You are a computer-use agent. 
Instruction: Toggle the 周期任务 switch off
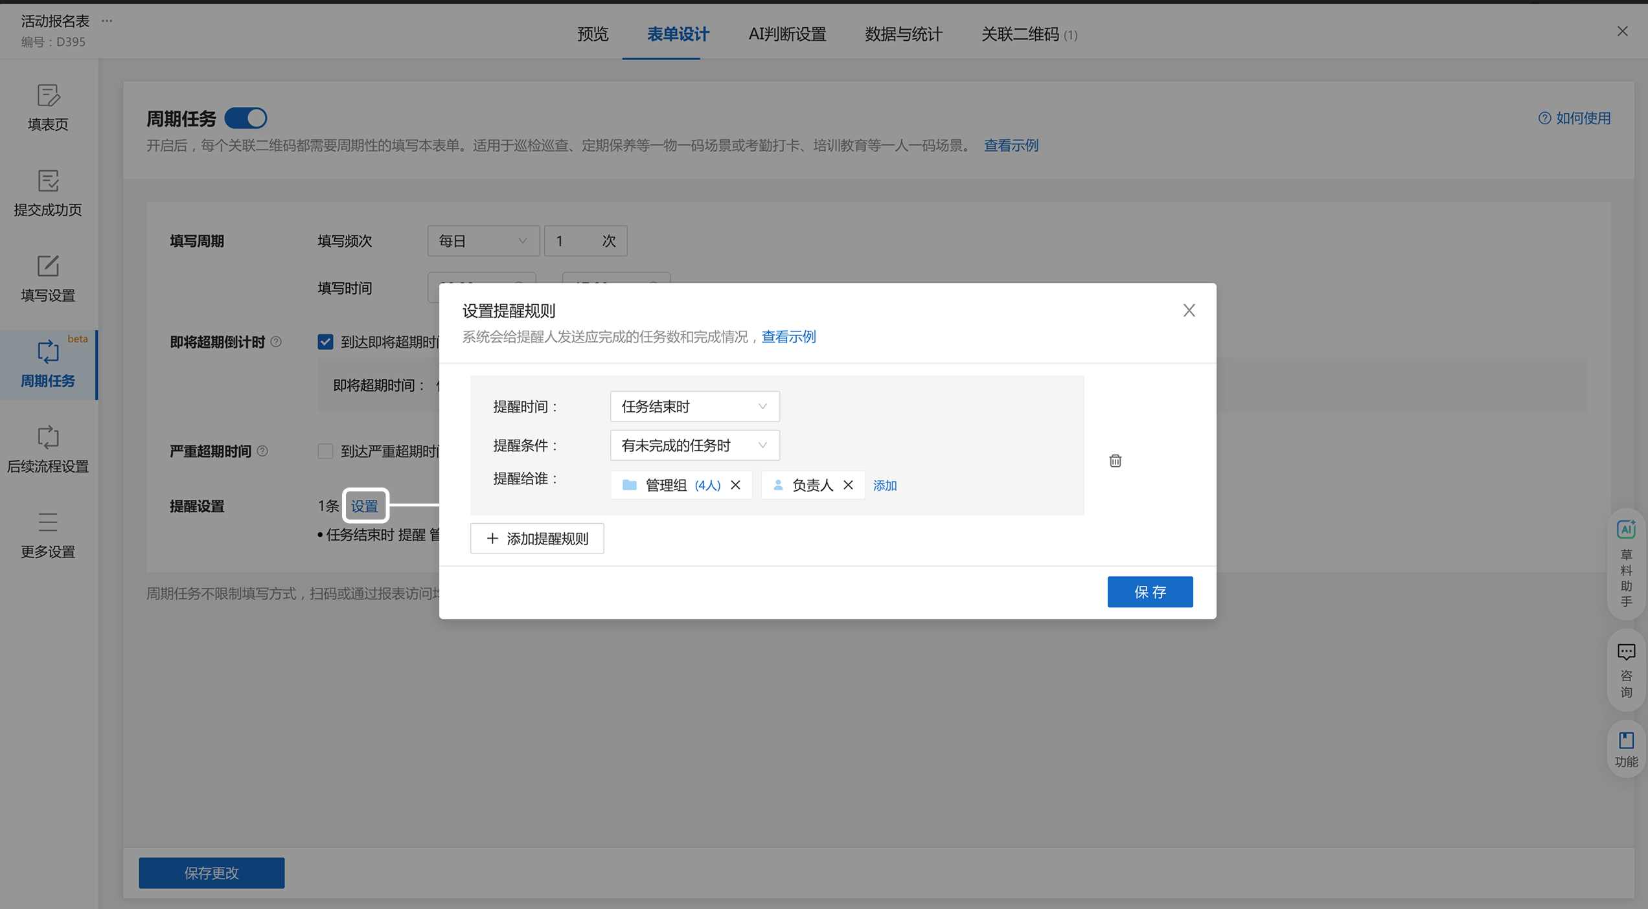coord(246,118)
